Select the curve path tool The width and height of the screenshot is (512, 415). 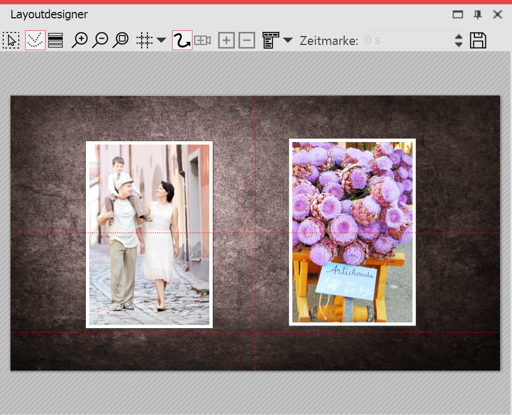pyautogui.click(x=181, y=40)
